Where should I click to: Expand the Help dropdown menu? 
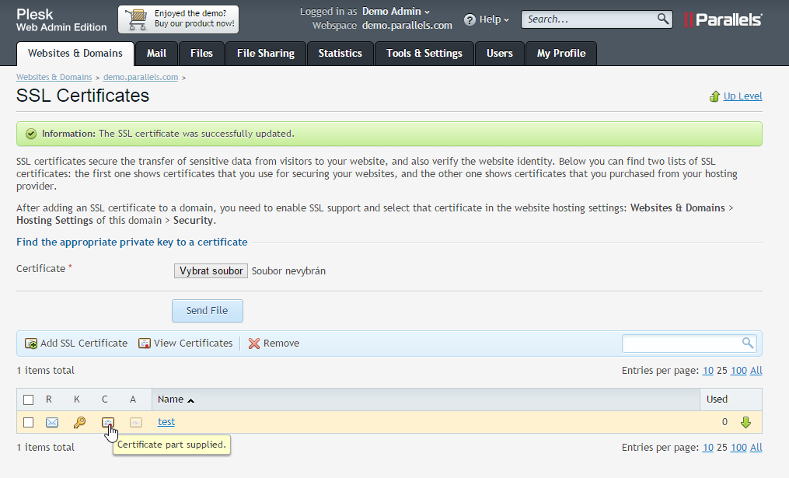494,19
